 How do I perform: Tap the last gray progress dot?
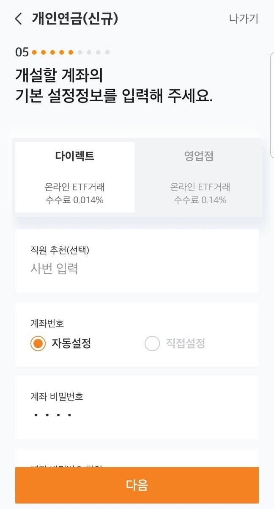pyautogui.click(x=107, y=52)
